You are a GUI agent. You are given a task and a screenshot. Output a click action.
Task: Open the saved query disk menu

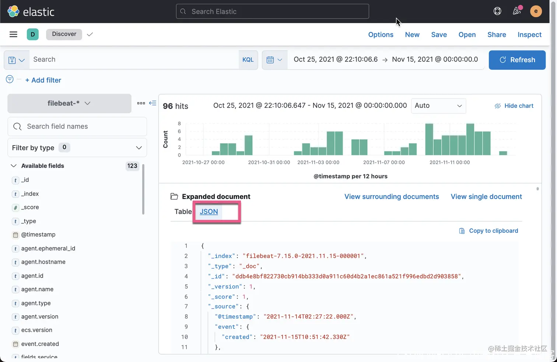point(17,60)
